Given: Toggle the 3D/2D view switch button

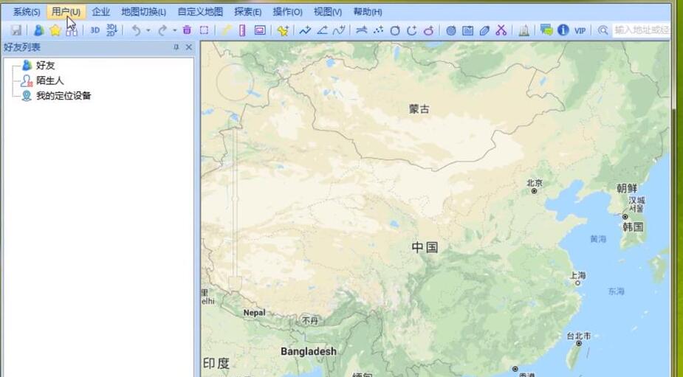Looking at the screenshot, I should point(111,30).
